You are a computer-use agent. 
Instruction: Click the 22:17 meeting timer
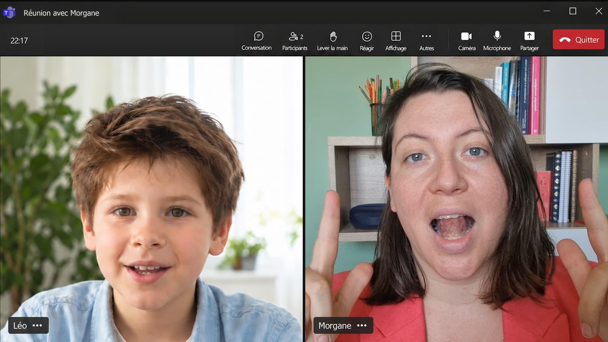pos(19,41)
